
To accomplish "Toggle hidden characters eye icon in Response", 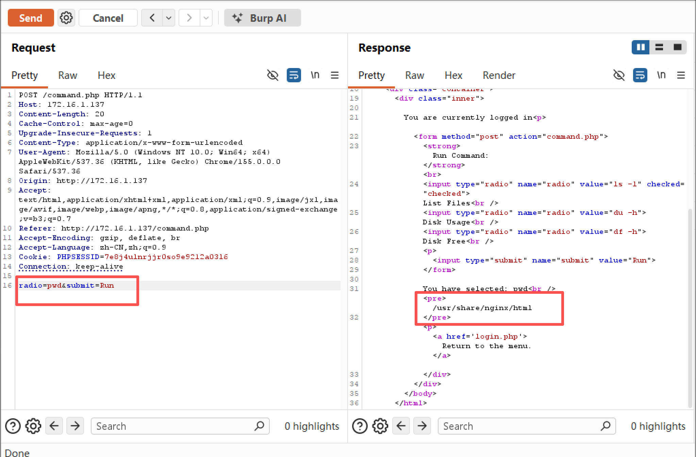I will pyautogui.click(x=619, y=75).
